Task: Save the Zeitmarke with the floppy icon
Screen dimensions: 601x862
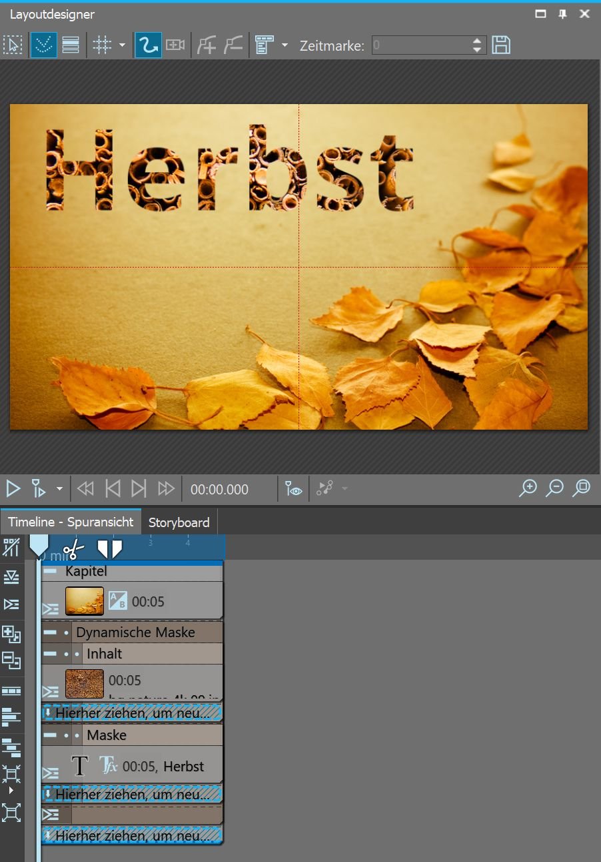Action: tap(501, 45)
